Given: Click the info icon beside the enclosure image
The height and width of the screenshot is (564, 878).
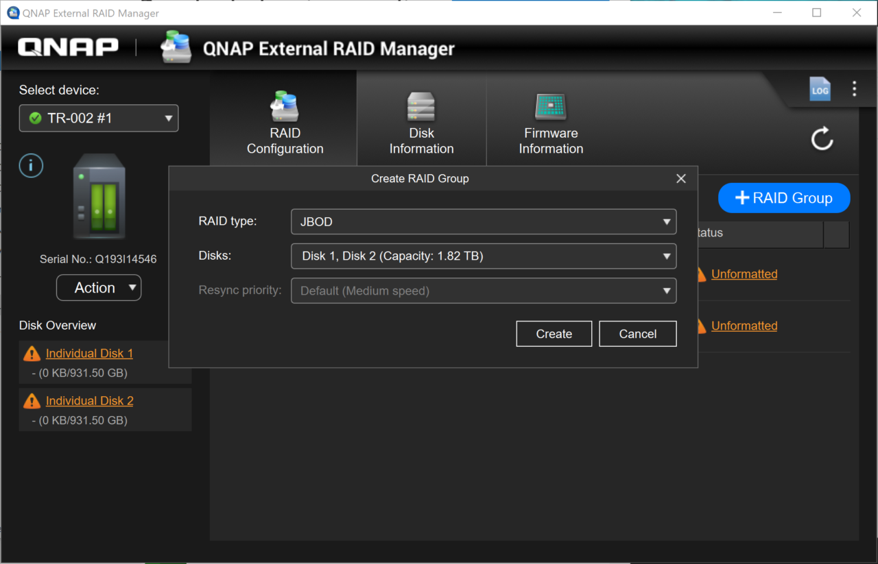Looking at the screenshot, I should point(30,165).
